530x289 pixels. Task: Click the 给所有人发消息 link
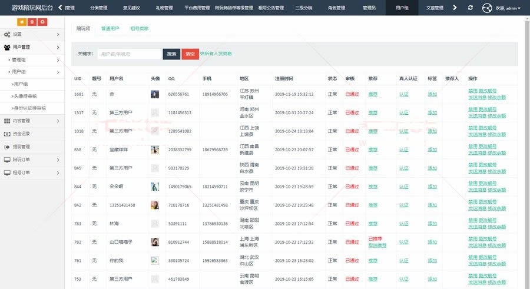(216, 54)
